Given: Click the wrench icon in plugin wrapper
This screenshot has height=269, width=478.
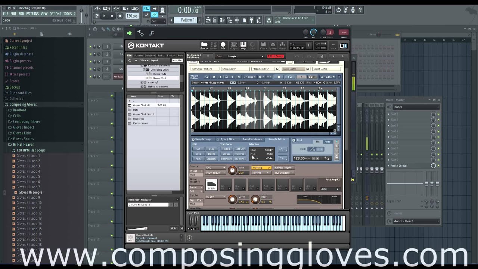Looking at the screenshot, I should [x=152, y=33].
